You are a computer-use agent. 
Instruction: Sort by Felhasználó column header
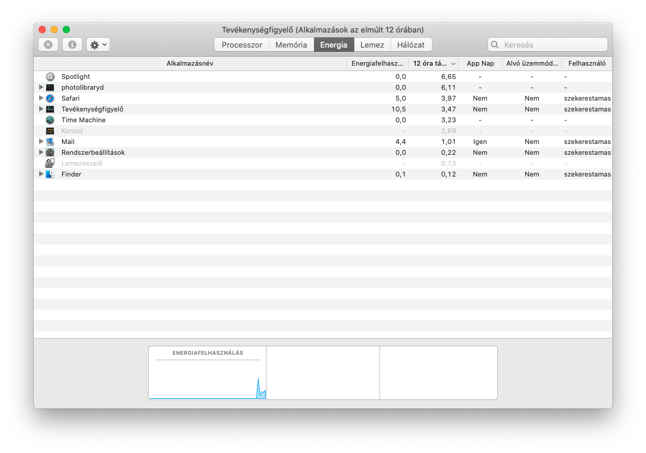click(587, 63)
